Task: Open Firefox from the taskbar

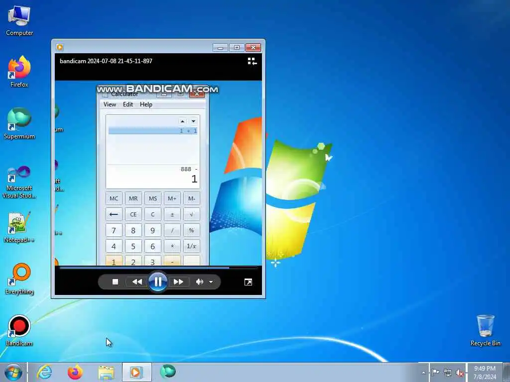Action: [x=75, y=372]
